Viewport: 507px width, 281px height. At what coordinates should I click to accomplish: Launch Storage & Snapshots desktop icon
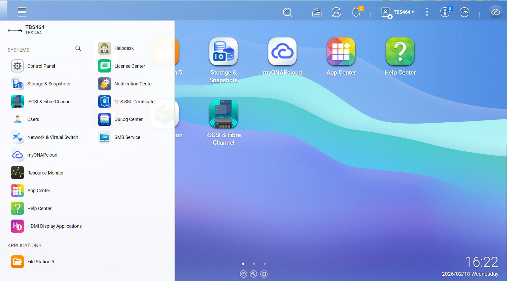(223, 52)
